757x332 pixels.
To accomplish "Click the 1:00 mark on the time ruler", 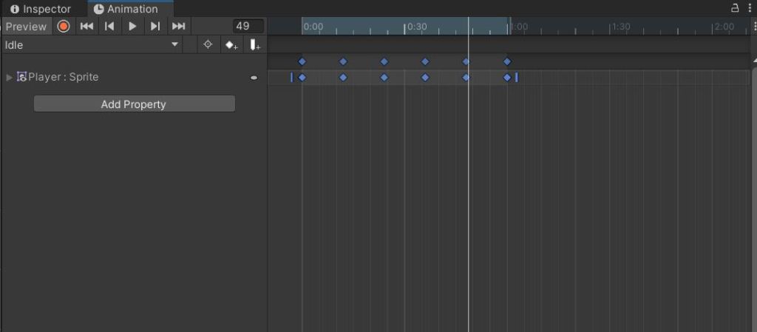I will (518, 27).
